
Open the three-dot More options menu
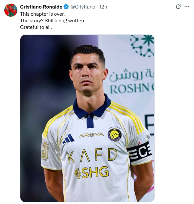(x=187, y=7)
